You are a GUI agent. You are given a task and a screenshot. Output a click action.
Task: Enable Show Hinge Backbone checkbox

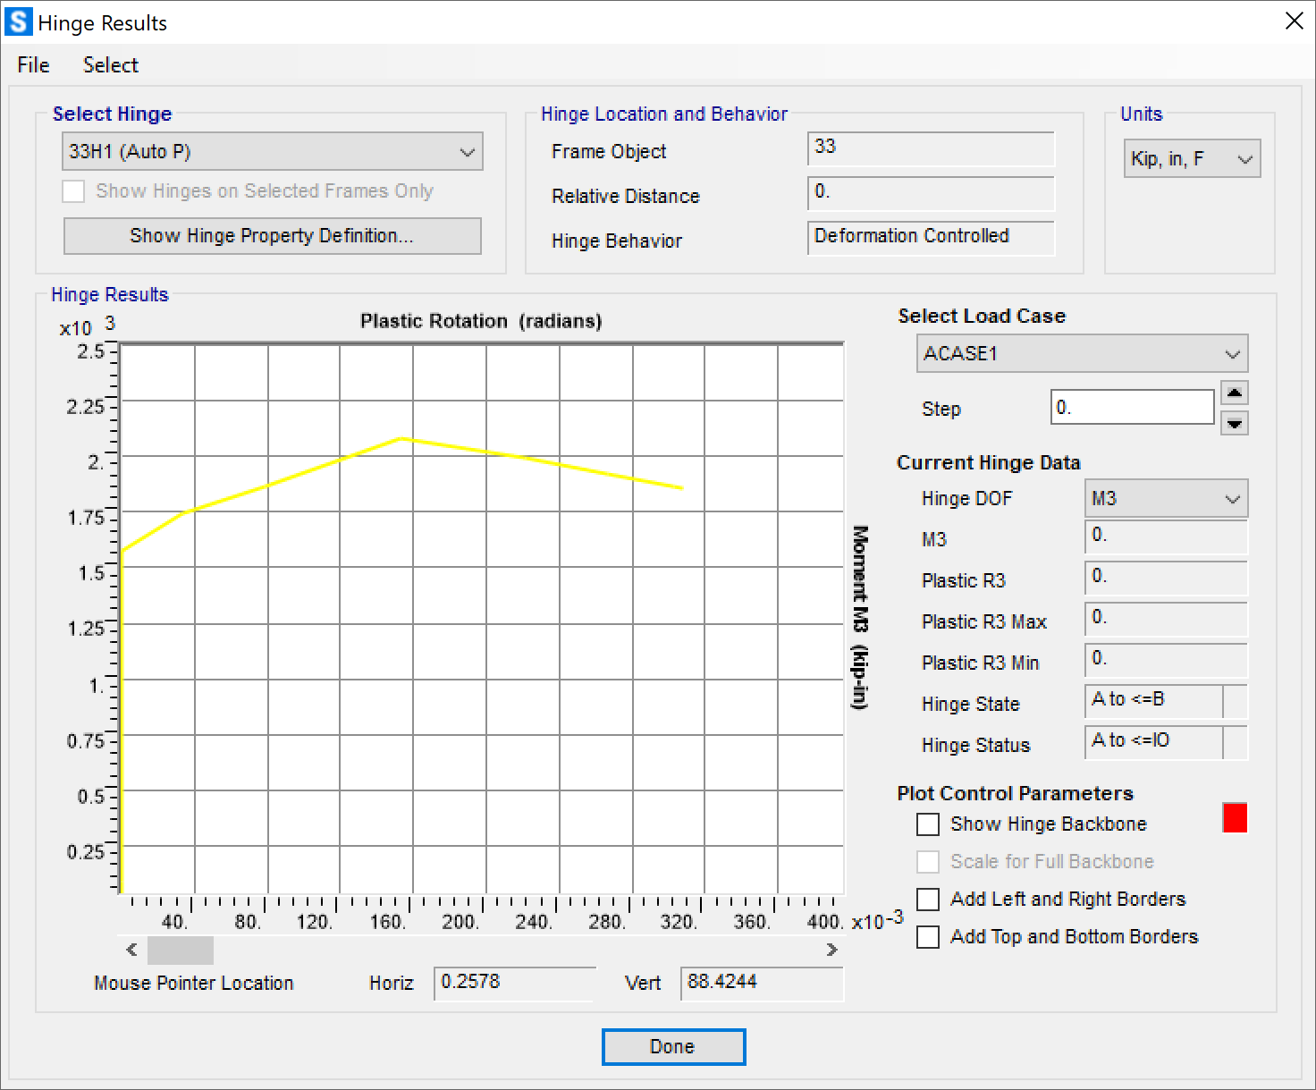click(928, 824)
